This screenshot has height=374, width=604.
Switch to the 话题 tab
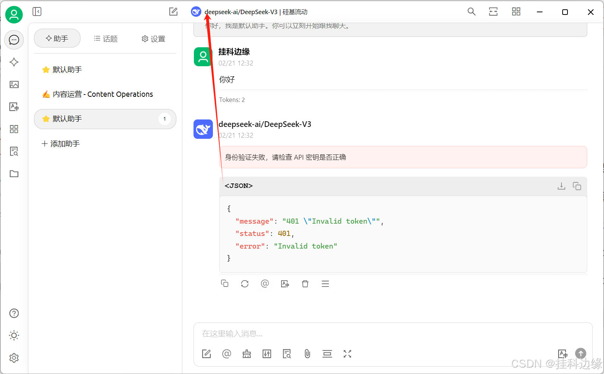(x=106, y=39)
